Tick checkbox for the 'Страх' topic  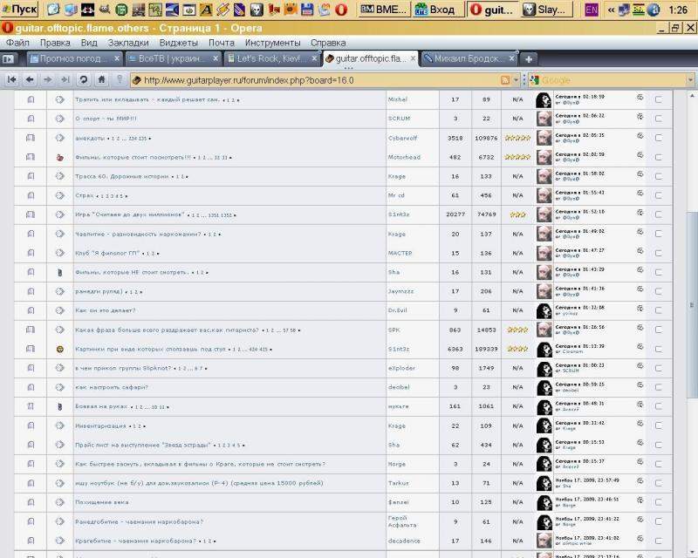coord(658,195)
